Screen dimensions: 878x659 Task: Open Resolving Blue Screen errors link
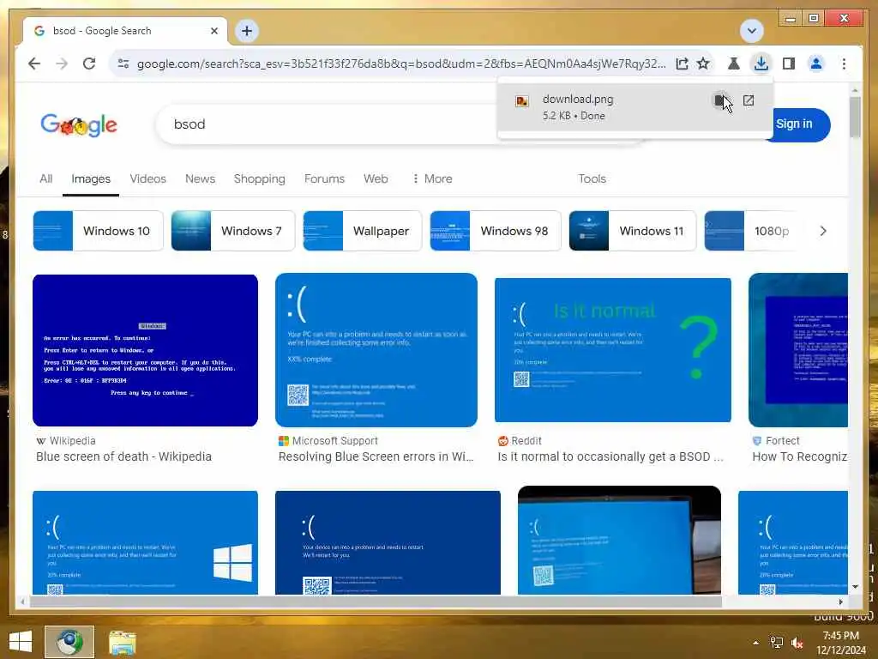pyautogui.click(x=376, y=456)
